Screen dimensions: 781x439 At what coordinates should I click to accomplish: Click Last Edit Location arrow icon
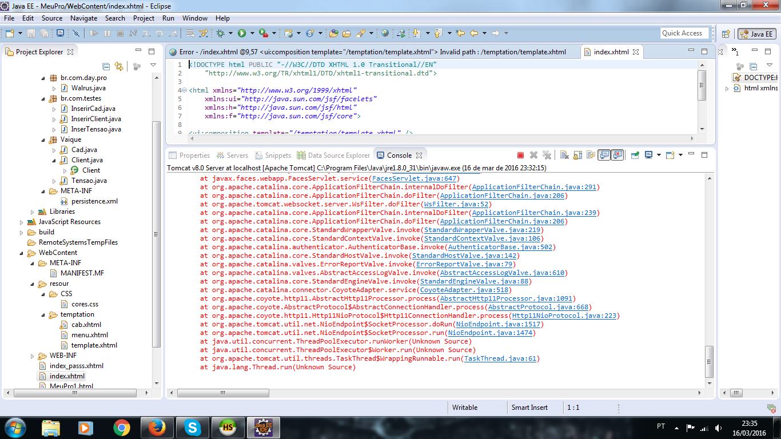(460, 33)
